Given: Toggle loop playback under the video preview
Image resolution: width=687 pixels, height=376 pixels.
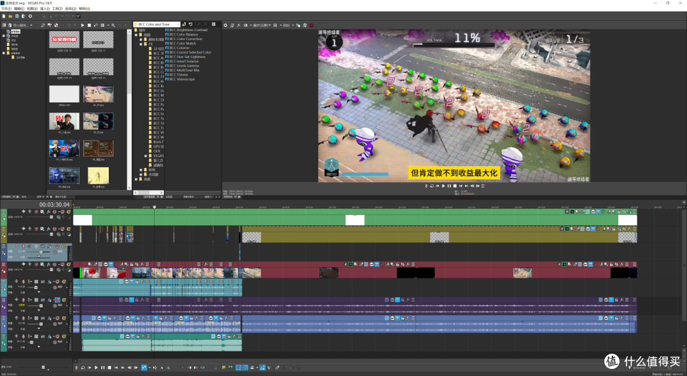Looking at the screenshot, I should [431, 186].
